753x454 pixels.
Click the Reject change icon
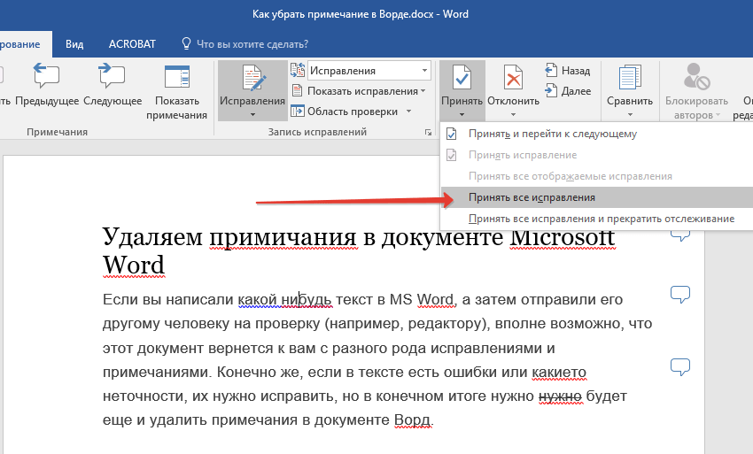513,79
